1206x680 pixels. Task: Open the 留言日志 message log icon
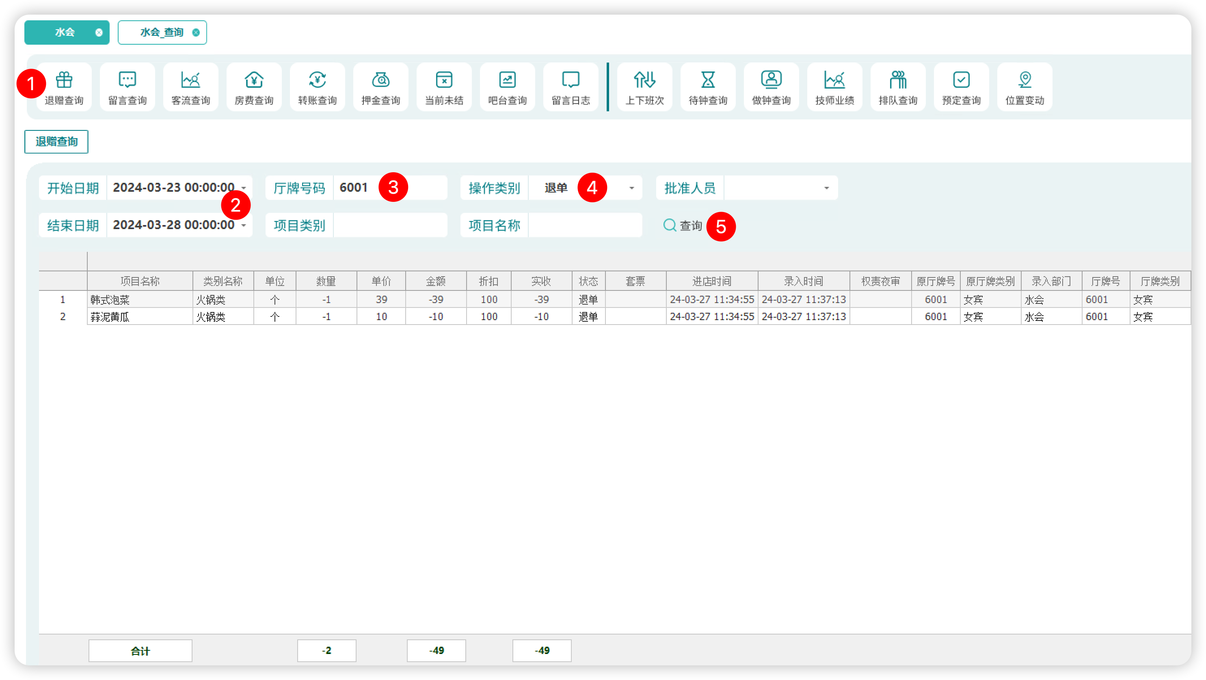pyautogui.click(x=571, y=88)
